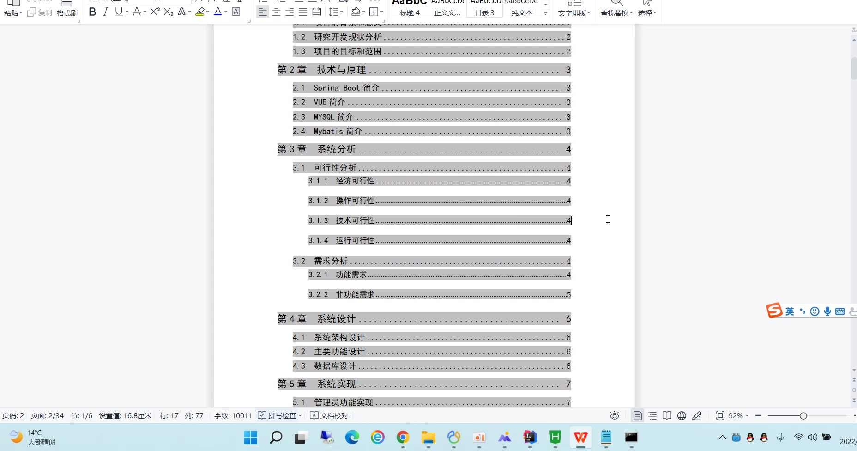The width and height of the screenshot is (857, 451).
Task: Expand the styles gallery
Action: point(546,14)
